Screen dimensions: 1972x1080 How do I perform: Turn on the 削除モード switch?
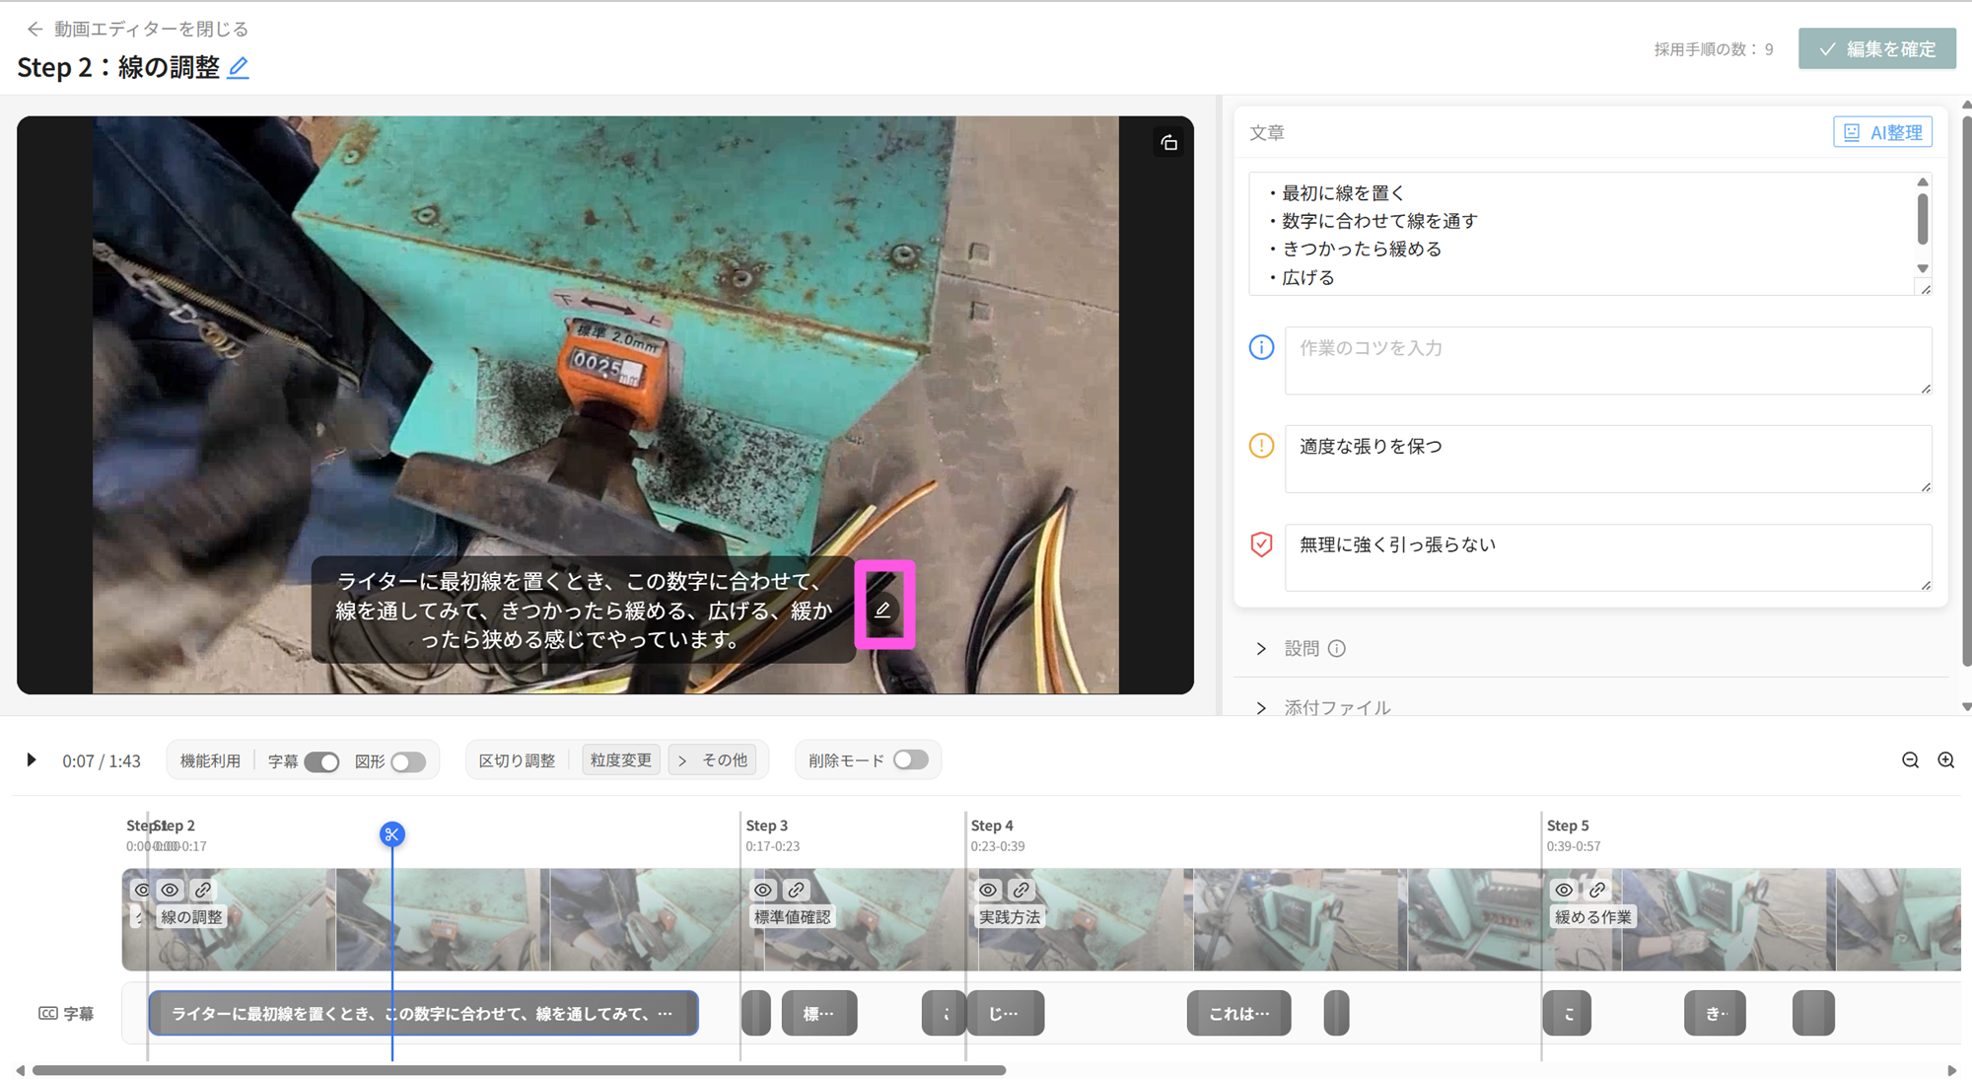(910, 760)
